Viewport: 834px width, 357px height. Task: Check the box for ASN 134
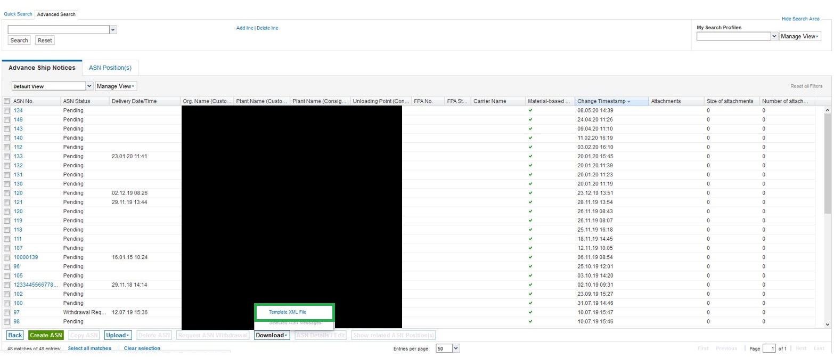point(6,110)
